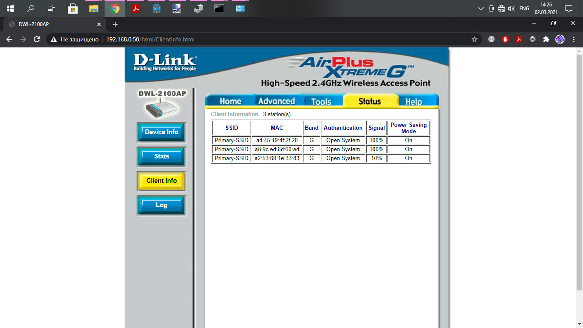583x328 pixels.
Task: Open the Command Prompt taskbar icon
Action: pyautogui.click(x=219, y=9)
